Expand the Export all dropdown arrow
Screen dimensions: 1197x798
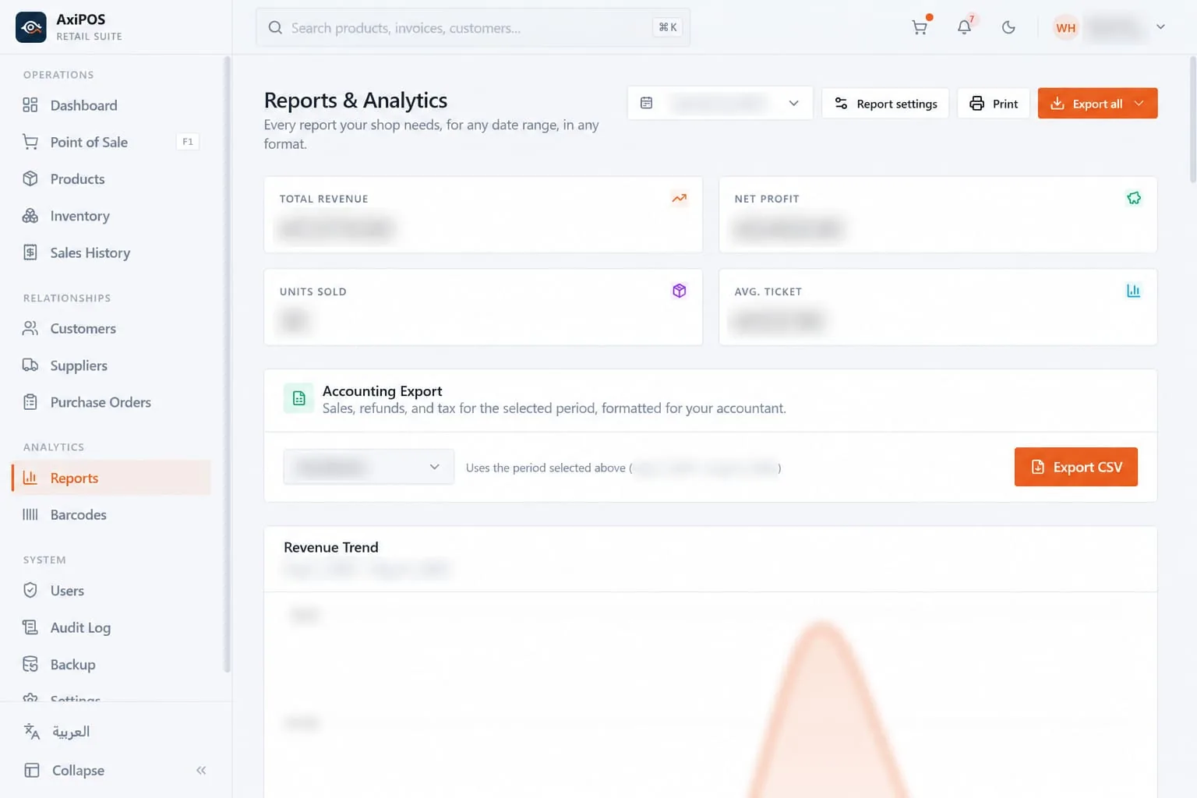(1139, 104)
